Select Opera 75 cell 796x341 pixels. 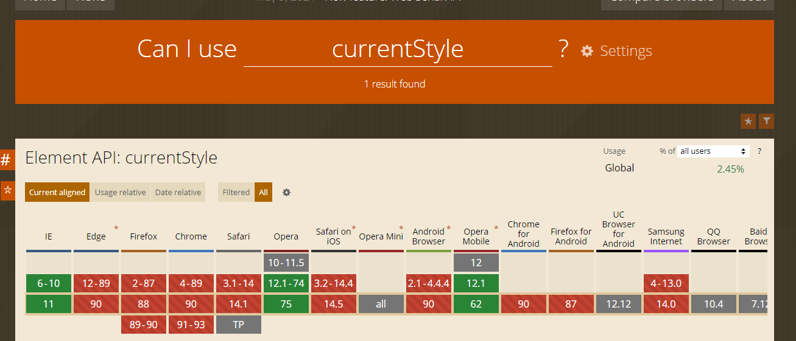pos(286,304)
